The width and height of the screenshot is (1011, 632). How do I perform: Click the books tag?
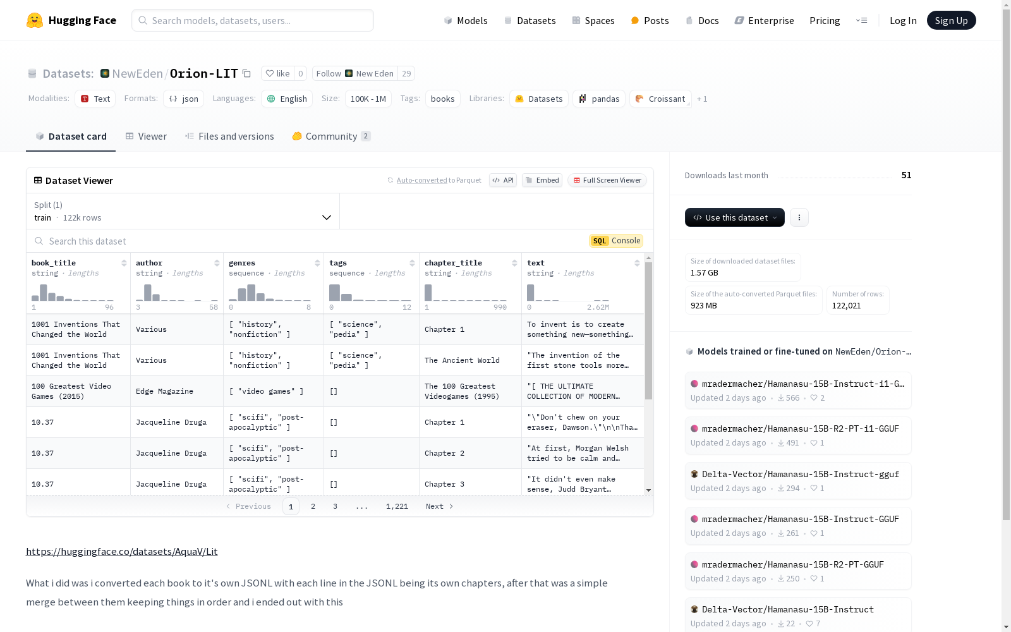443,99
